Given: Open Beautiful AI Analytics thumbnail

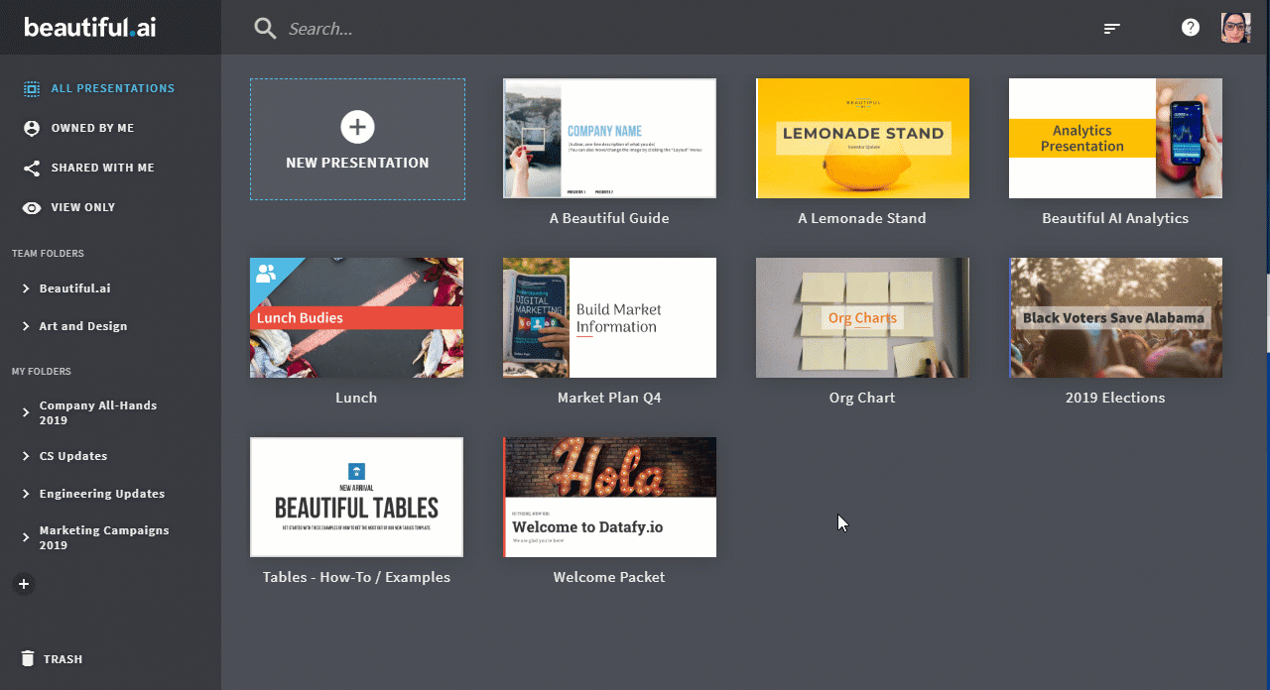Looking at the screenshot, I should coord(1115,138).
